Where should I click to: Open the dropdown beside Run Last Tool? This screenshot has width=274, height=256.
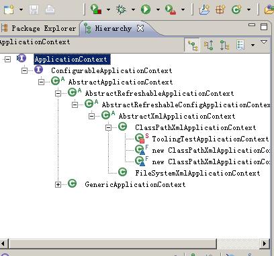point(108,9)
